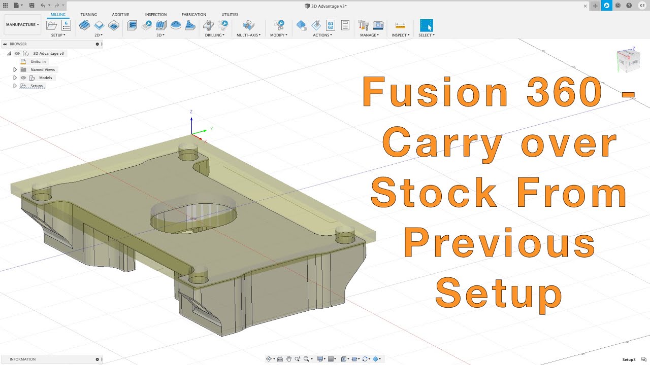Collapse the 3D Advantage v3 tree node
Screen dimensions: 650x365
pyautogui.click(x=9, y=53)
